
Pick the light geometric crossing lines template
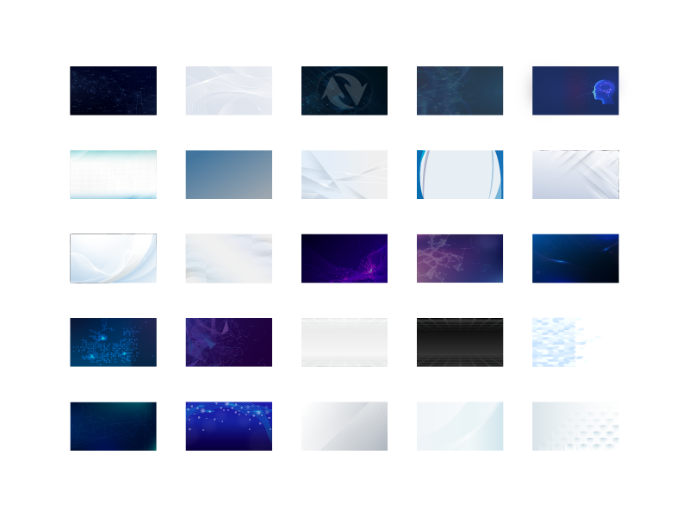(344, 174)
